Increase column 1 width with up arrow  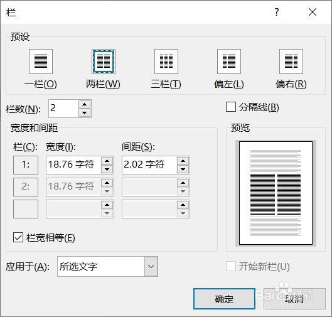click(x=107, y=161)
